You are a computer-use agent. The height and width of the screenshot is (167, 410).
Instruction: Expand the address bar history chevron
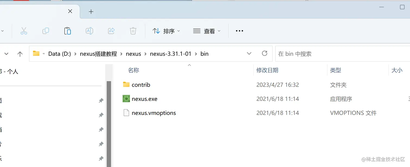point(249,54)
